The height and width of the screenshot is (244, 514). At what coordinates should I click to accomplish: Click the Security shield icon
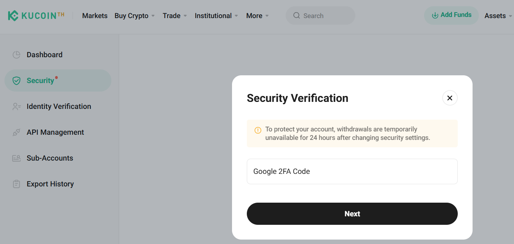pyautogui.click(x=17, y=80)
